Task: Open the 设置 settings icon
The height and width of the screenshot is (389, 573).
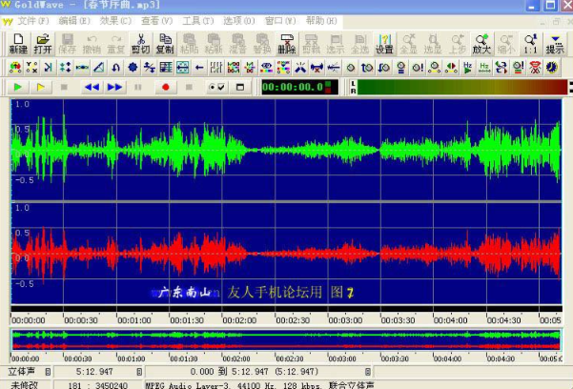Action: click(383, 43)
